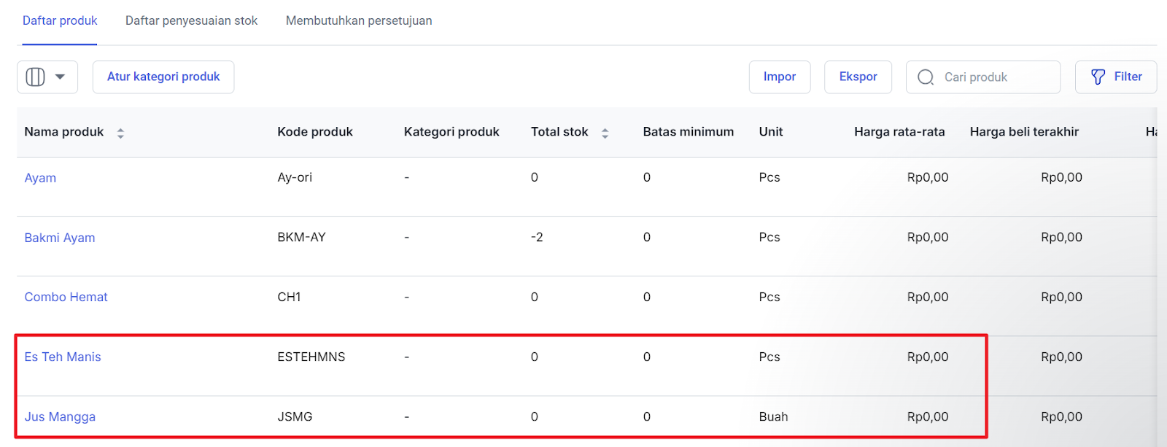
Task: Sort by Total stok arrows
Action: (605, 133)
